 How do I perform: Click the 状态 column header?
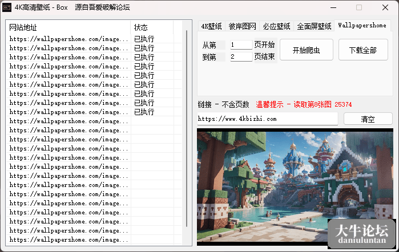coord(152,27)
